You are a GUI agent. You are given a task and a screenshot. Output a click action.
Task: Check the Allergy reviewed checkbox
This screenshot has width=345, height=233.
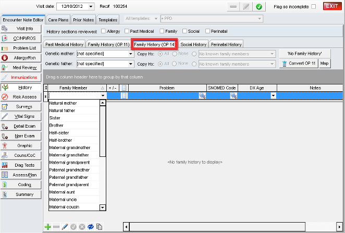pos(103,31)
